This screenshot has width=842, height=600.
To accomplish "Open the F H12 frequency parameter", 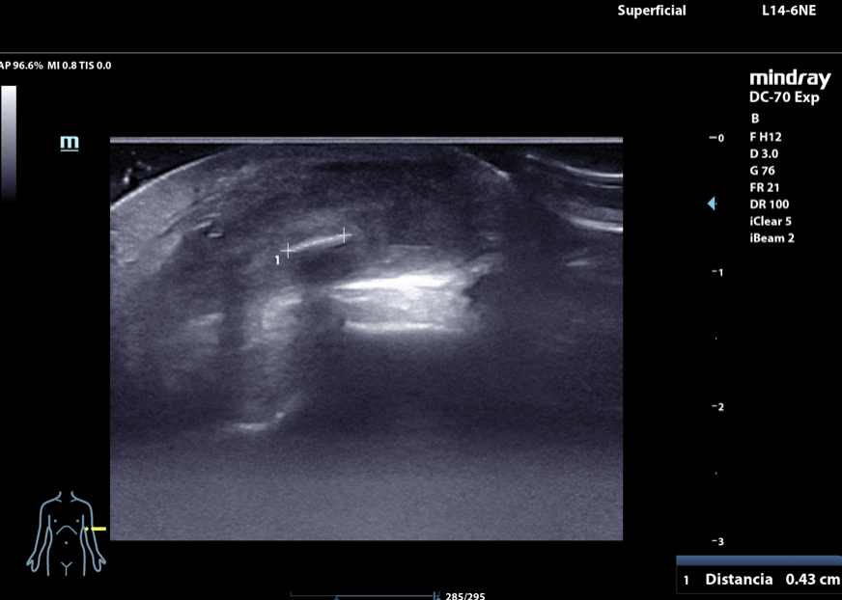I will (767, 137).
